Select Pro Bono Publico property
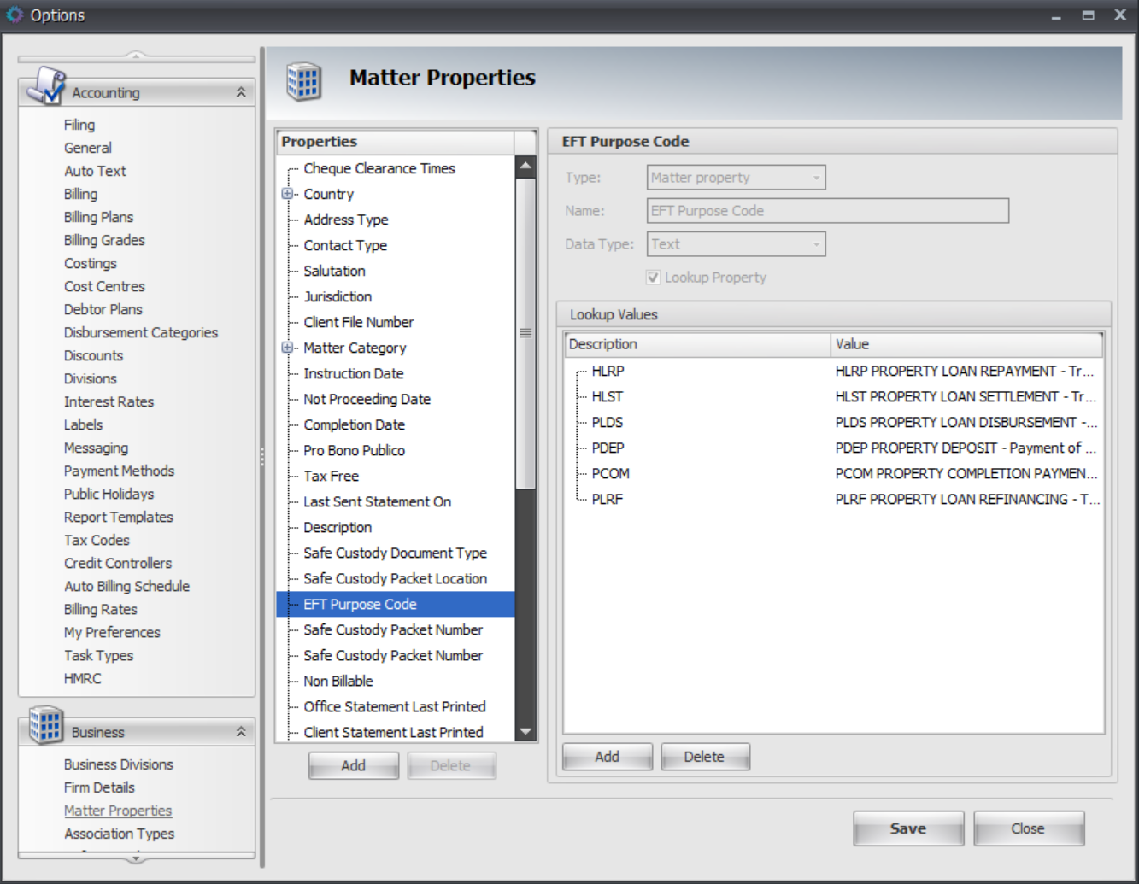Image resolution: width=1139 pixels, height=884 pixels. coord(355,450)
